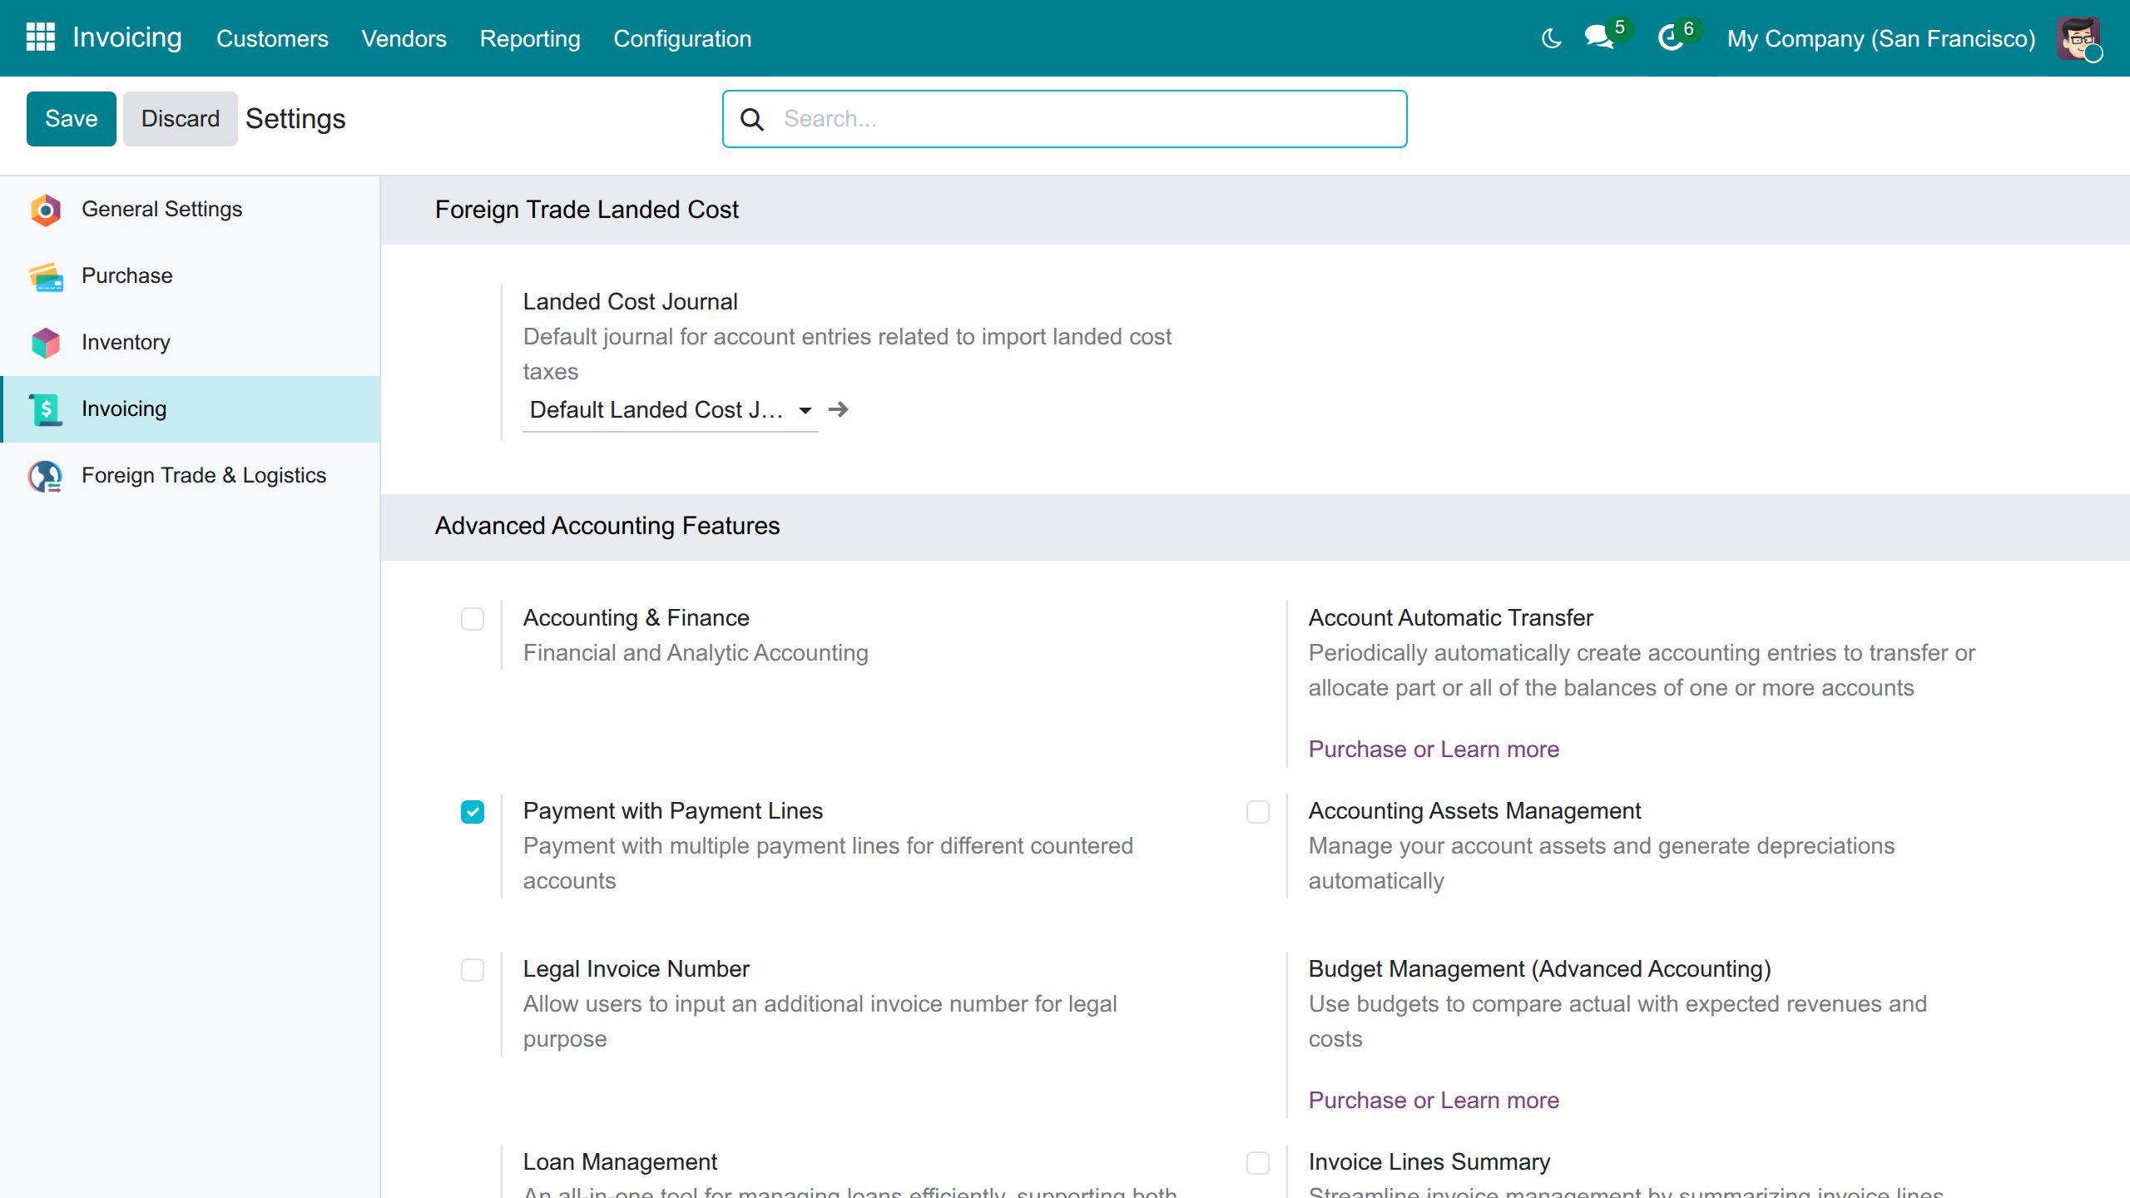Enable the Legal Invoice Number checkbox
Screen dimensions: 2130x1198
[473, 970]
